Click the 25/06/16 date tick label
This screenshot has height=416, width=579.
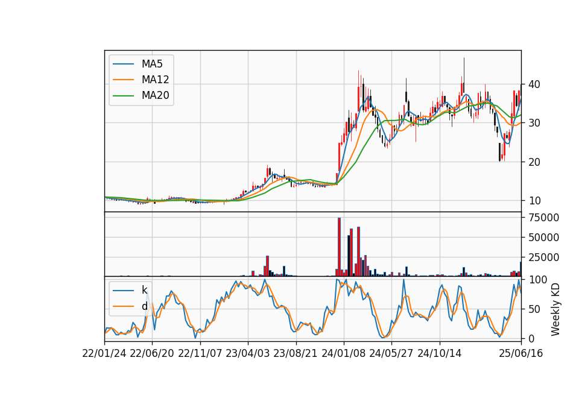(x=521, y=353)
